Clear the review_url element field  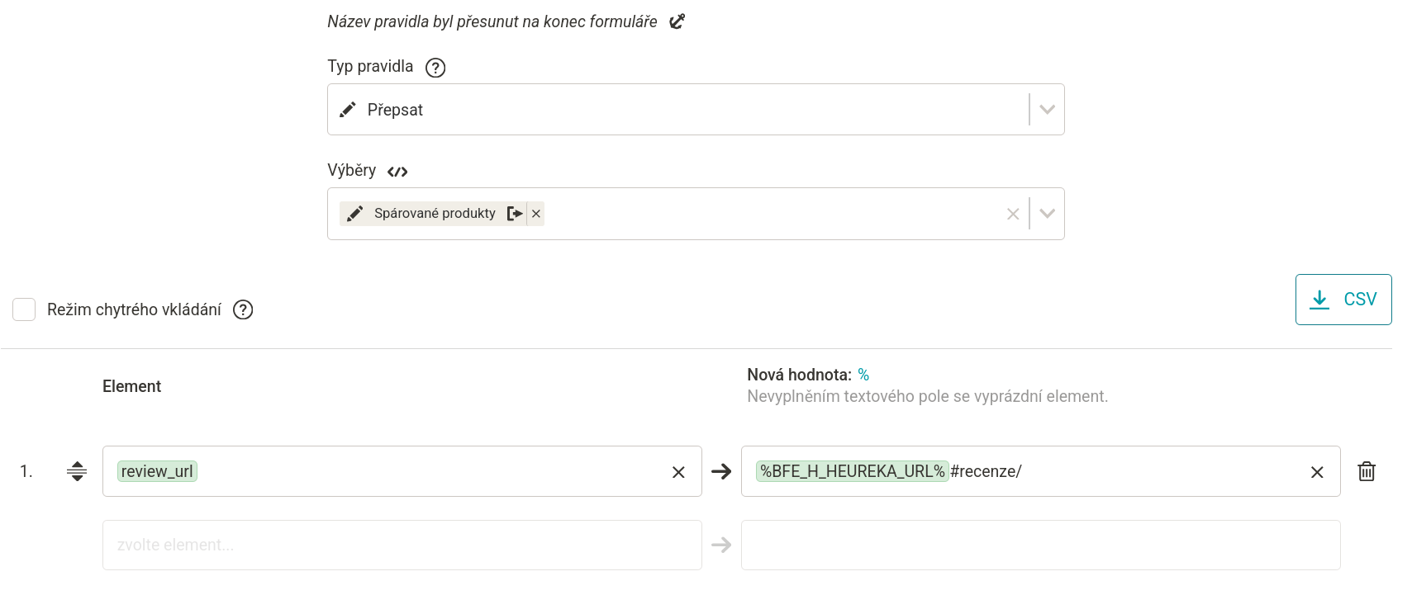pos(678,472)
